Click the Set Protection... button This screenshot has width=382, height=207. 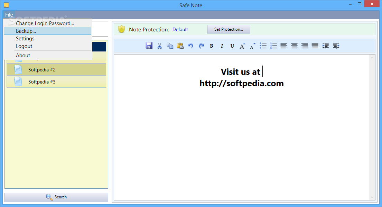point(229,29)
